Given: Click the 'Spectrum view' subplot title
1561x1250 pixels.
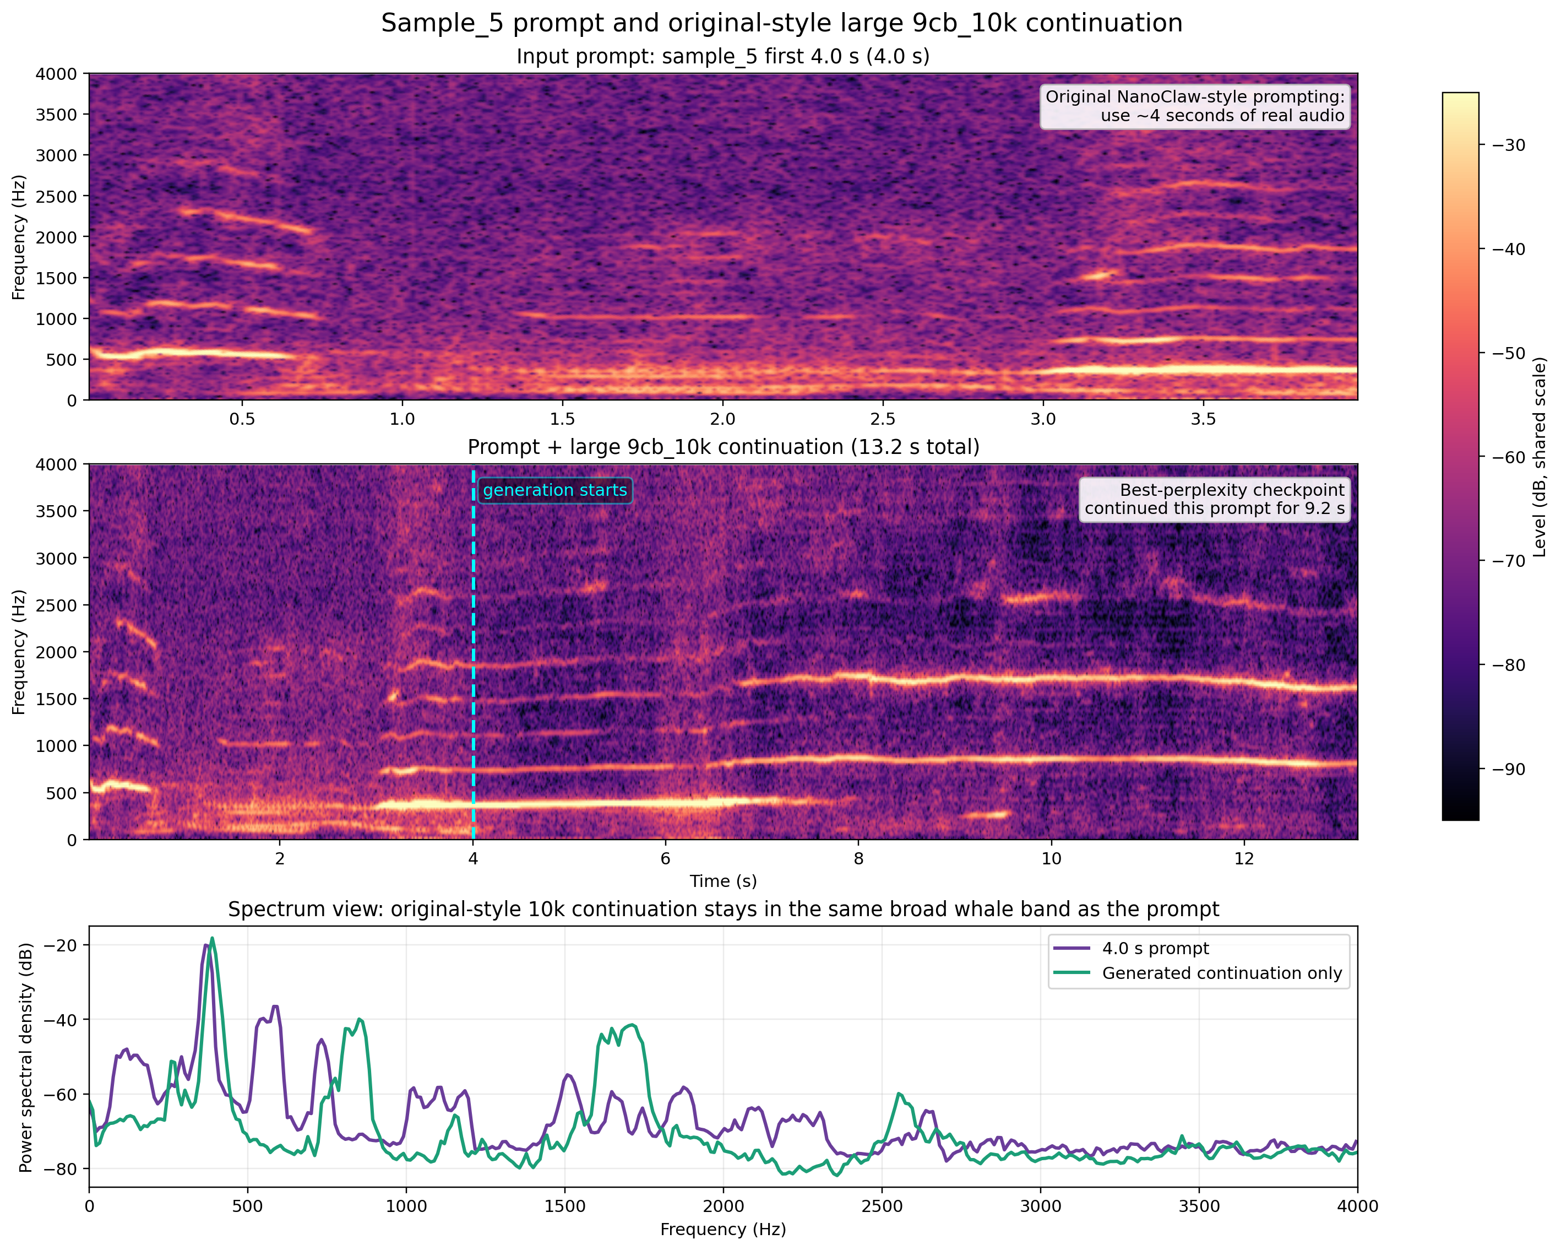Looking at the screenshot, I should (724, 909).
